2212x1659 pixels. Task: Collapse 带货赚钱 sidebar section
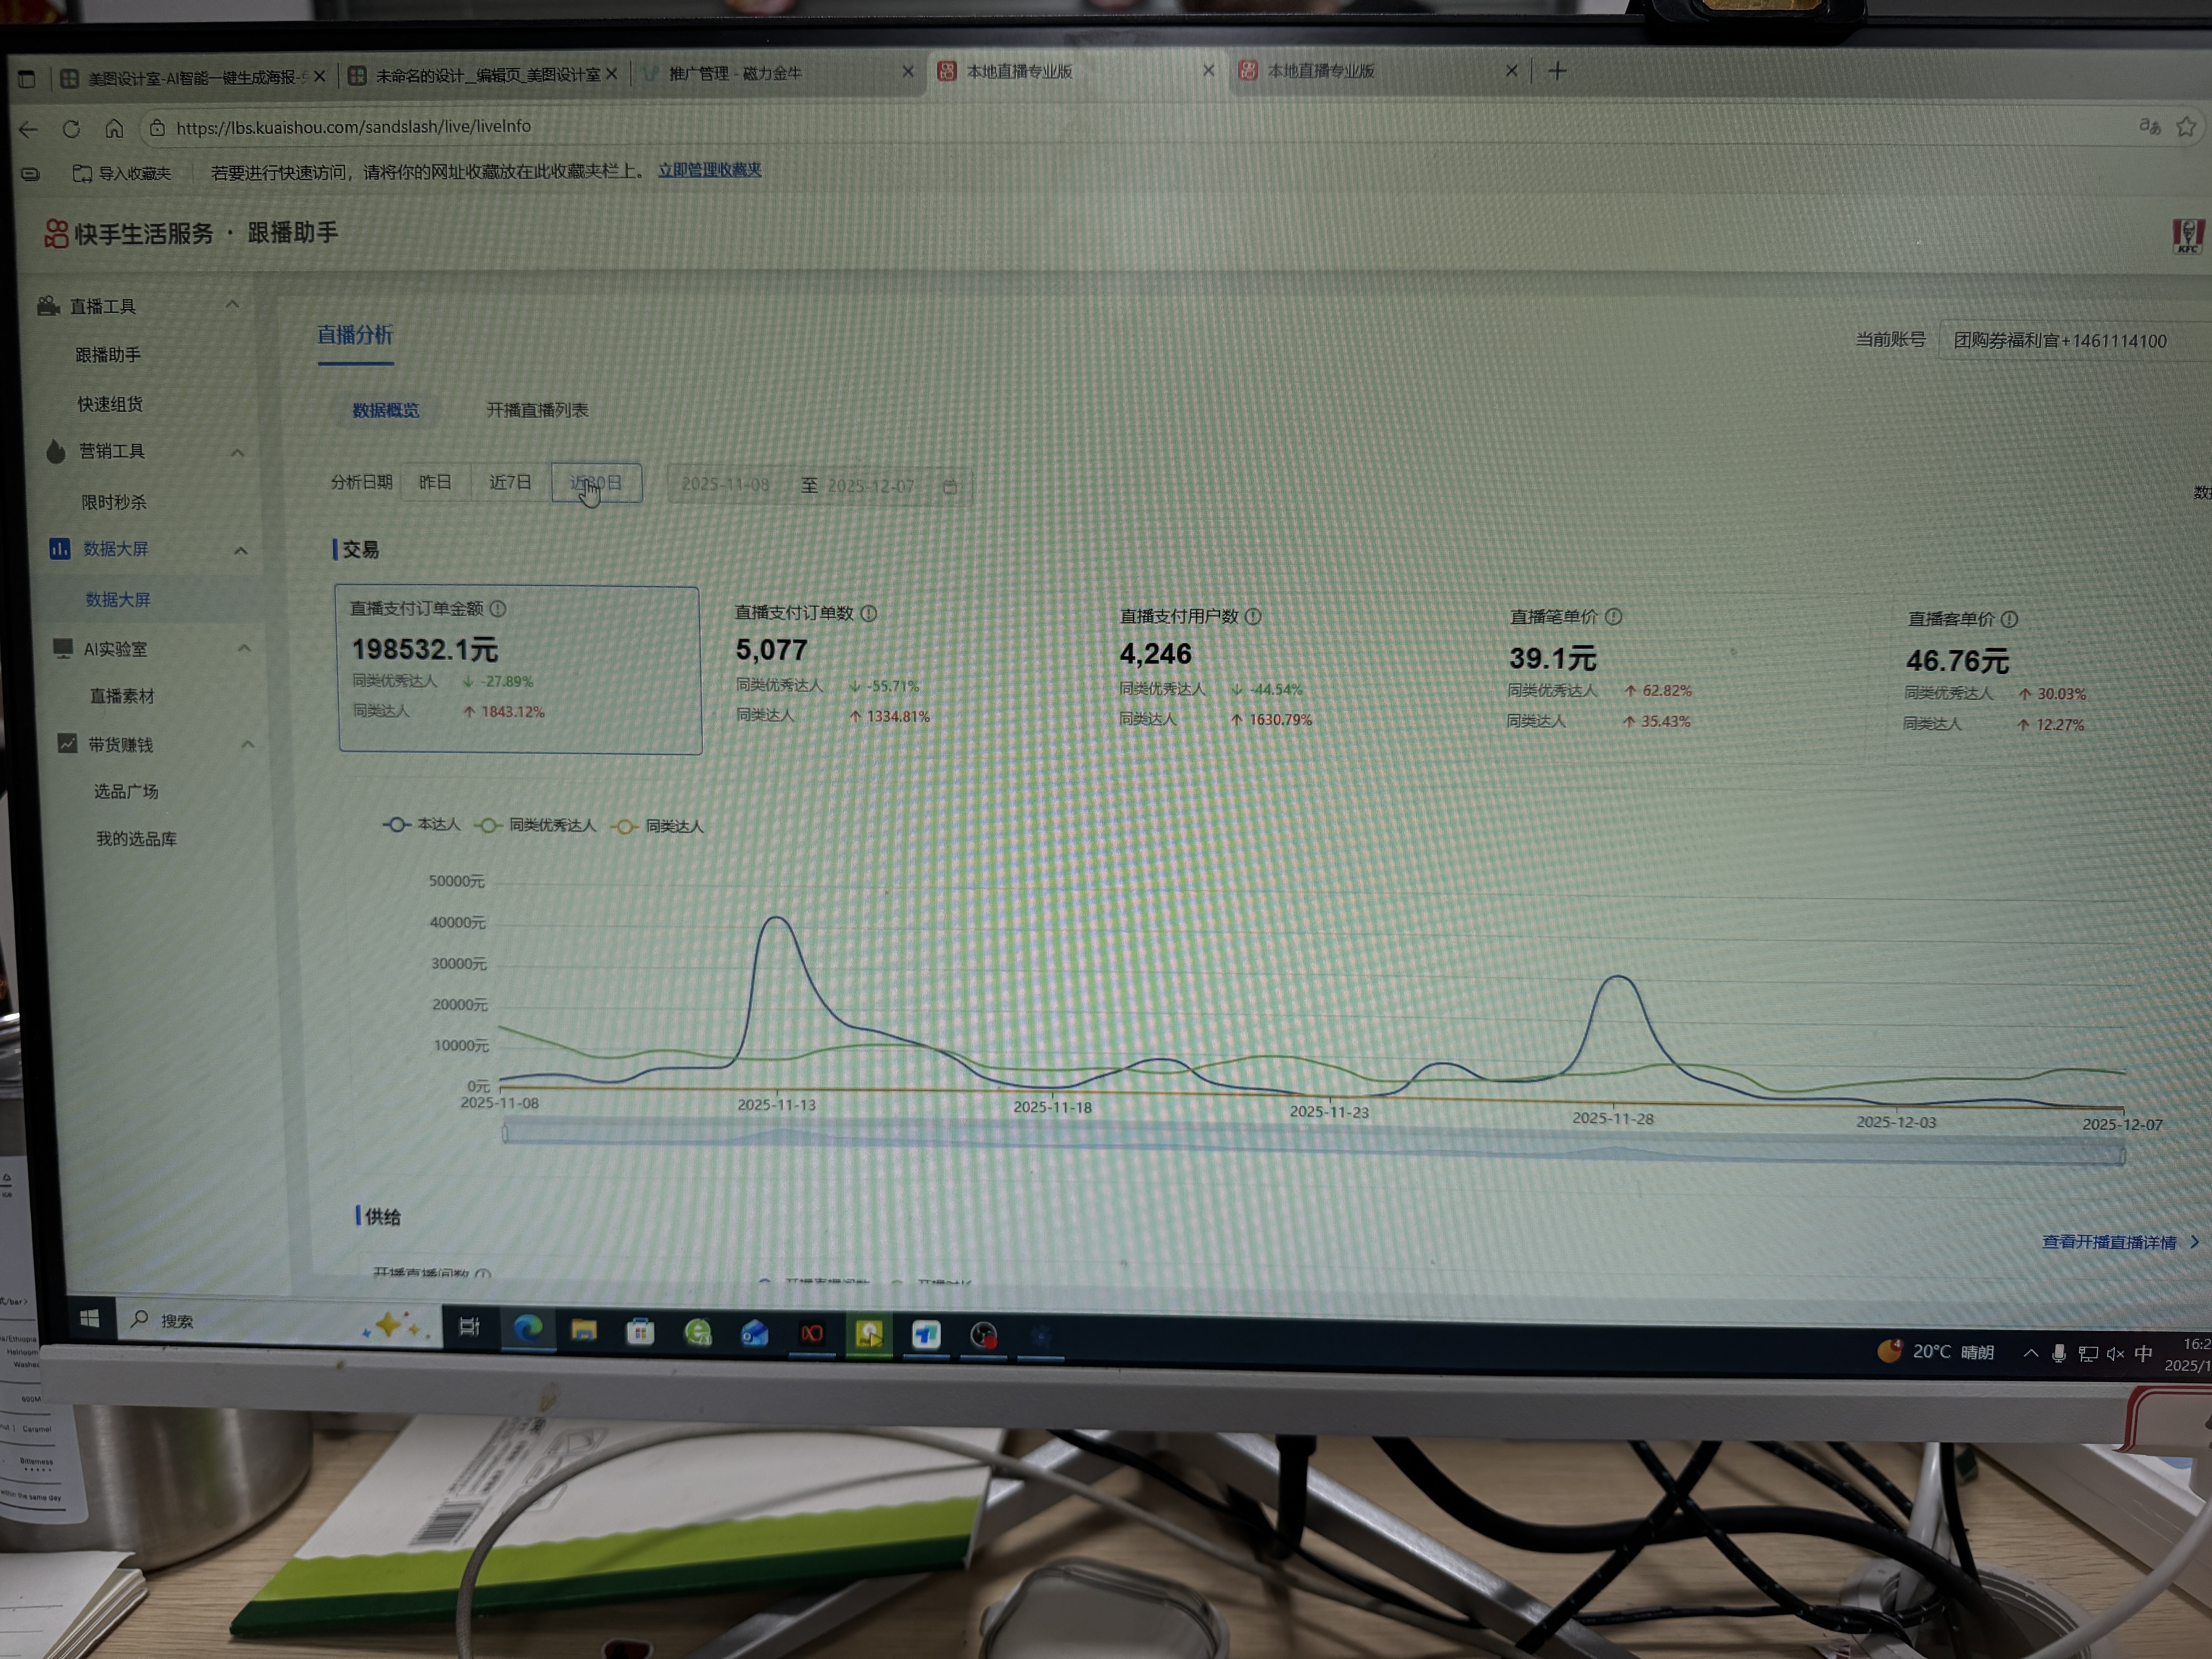(247, 744)
